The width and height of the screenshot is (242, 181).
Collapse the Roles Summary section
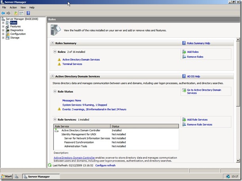click(53, 43)
